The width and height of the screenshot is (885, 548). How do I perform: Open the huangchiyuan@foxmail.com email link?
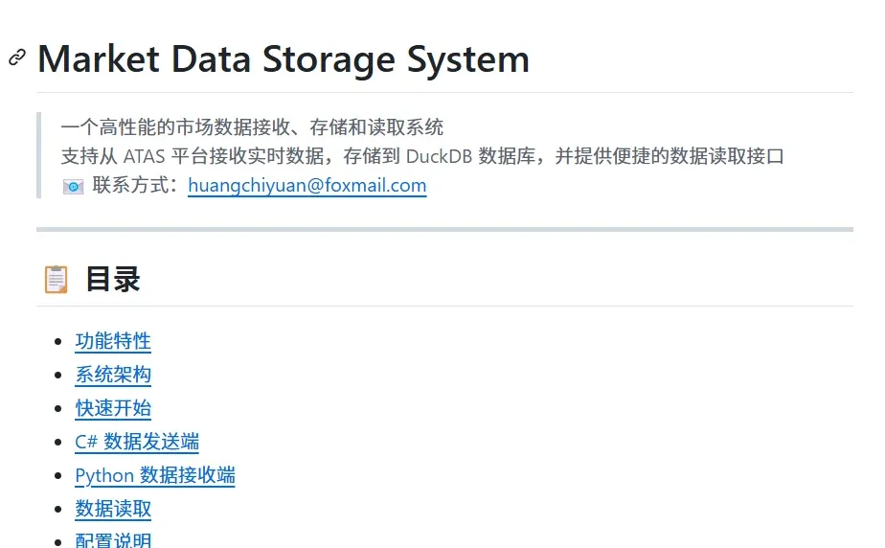[307, 185]
